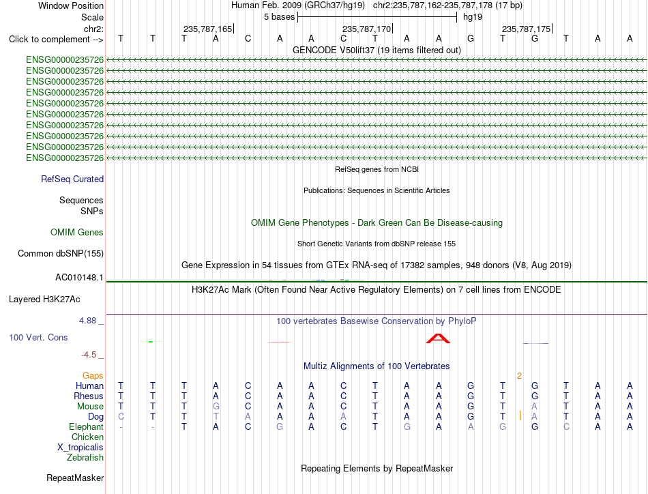The image size is (648, 494).
Task: Click the Sequences SNPs track label
Action: (81, 205)
